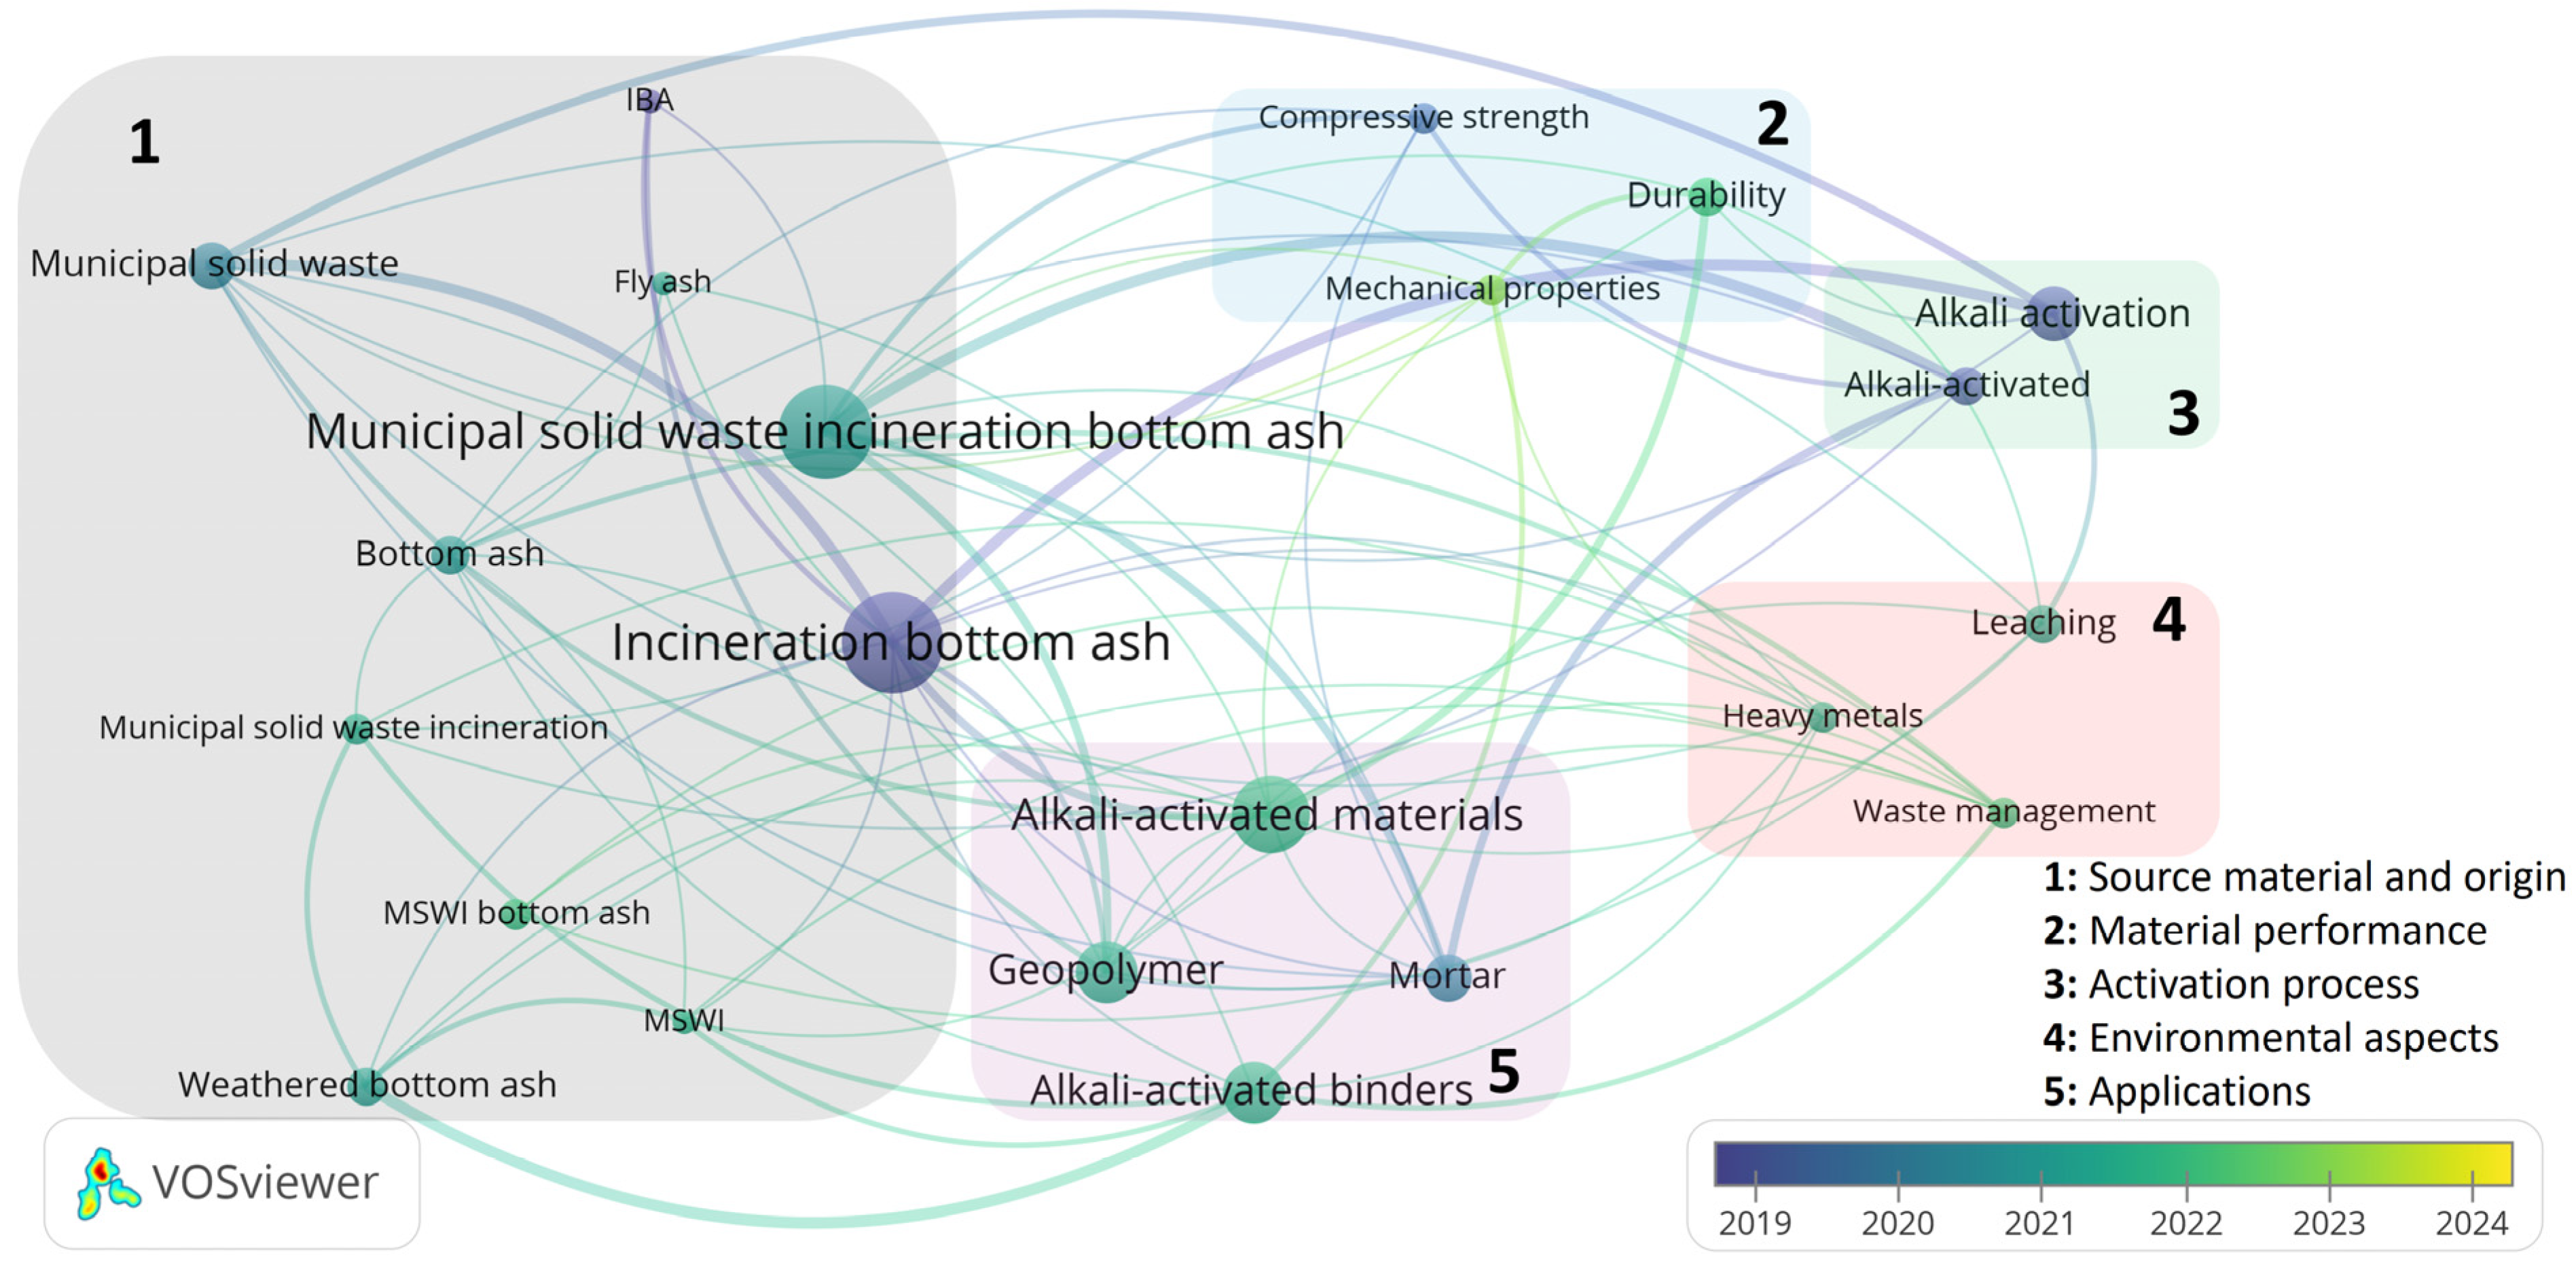Screen dimensions: 2576x1261
Task: Select the Durability node
Action: 1706,195
